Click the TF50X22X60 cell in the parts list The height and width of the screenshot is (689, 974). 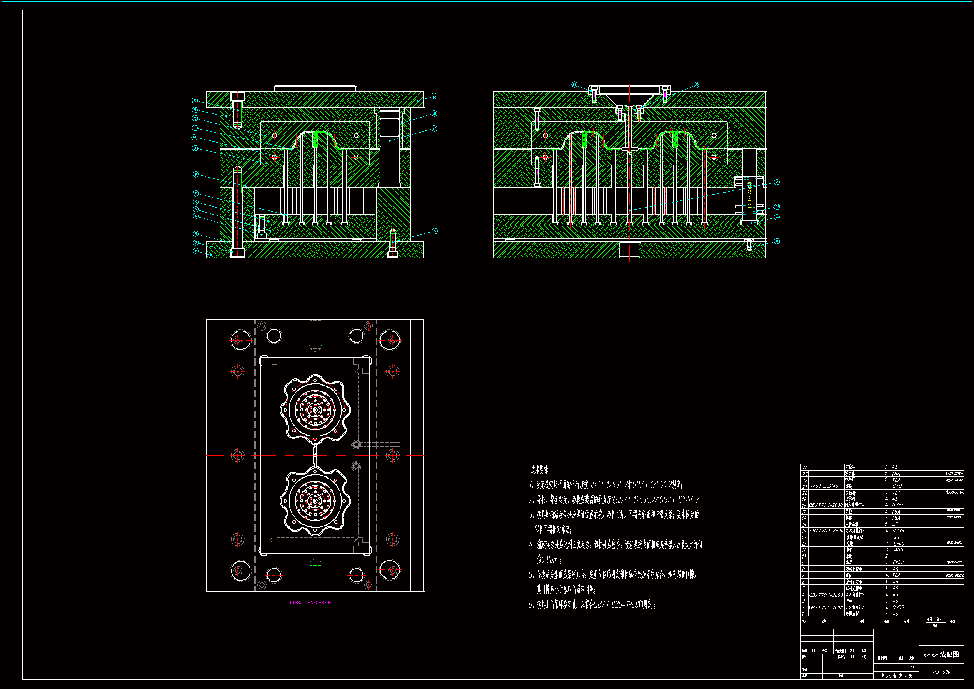point(824,486)
